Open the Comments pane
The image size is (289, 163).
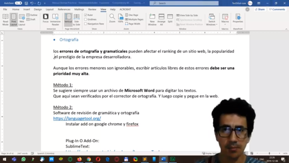pos(277,9)
